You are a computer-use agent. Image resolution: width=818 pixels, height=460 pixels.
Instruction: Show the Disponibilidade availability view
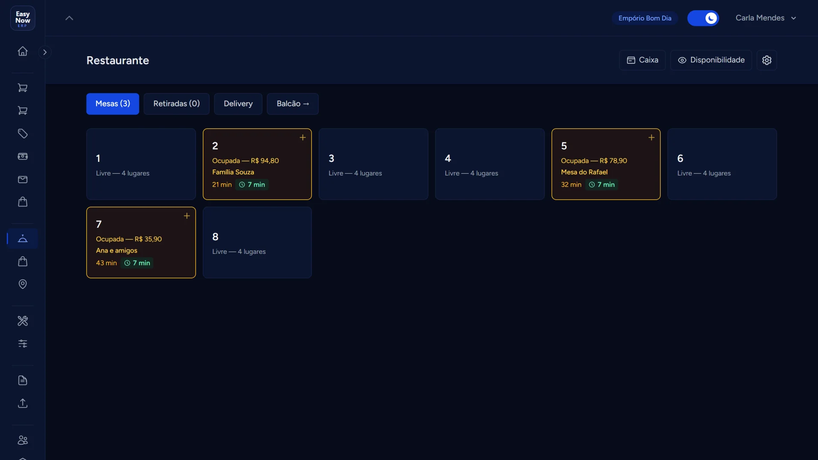711,60
